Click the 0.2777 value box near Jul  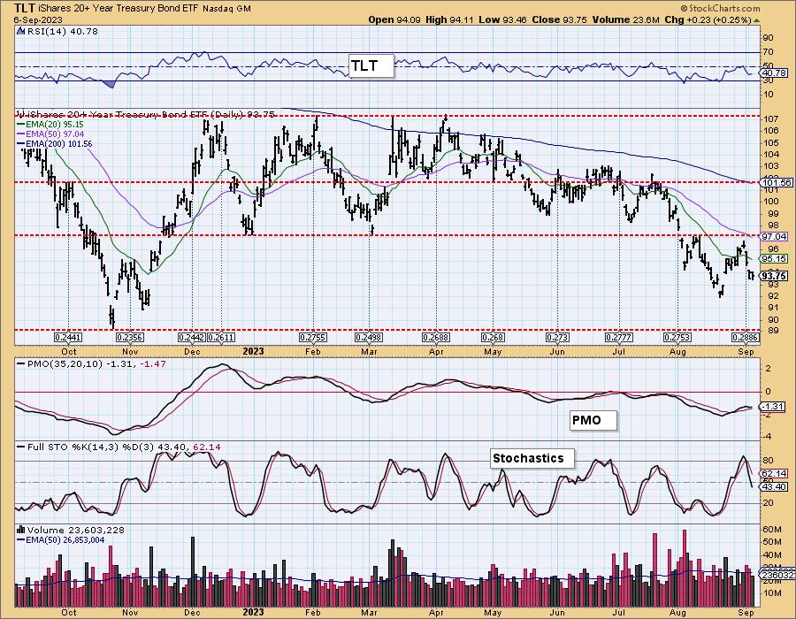[x=619, y=338]
